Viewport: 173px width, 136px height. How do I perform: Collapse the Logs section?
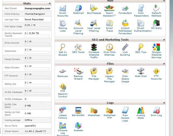[164, 103]
